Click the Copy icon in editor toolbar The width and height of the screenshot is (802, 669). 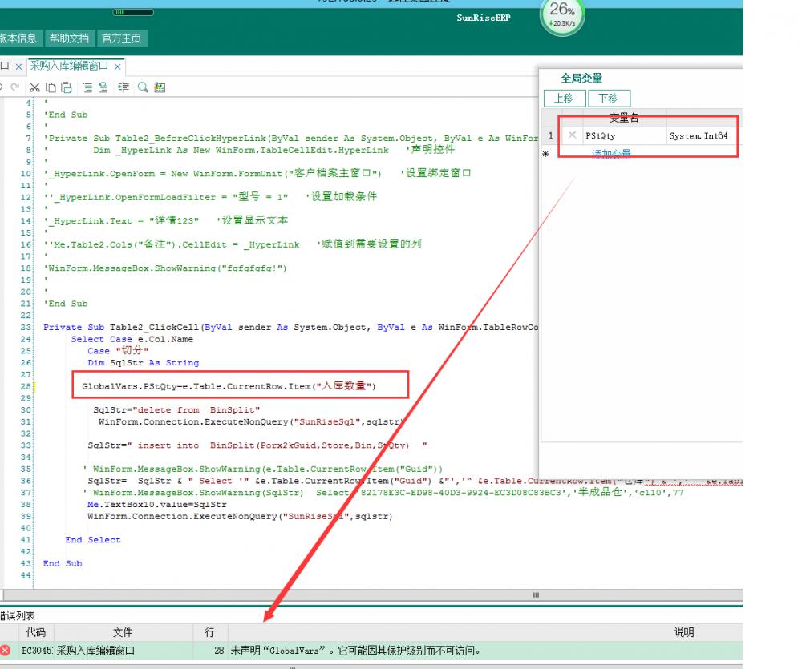51,87
